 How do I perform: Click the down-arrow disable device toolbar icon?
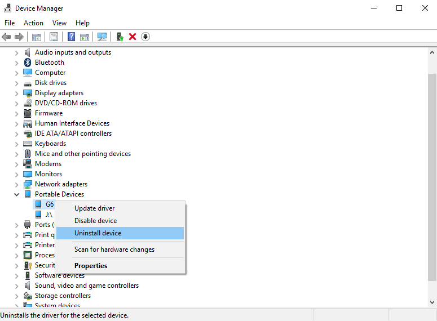(x=145, y=37)
